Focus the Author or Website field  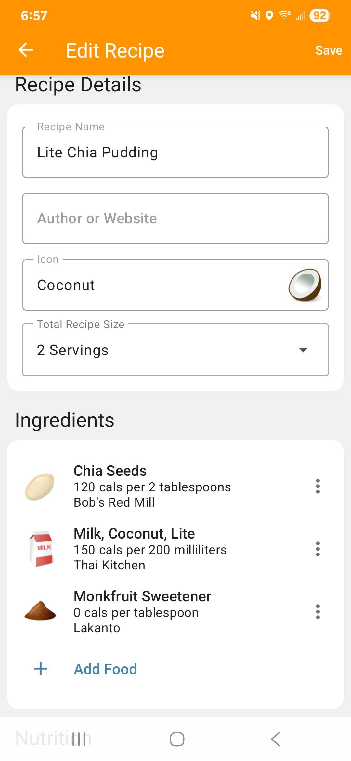[x=175, y=219]
